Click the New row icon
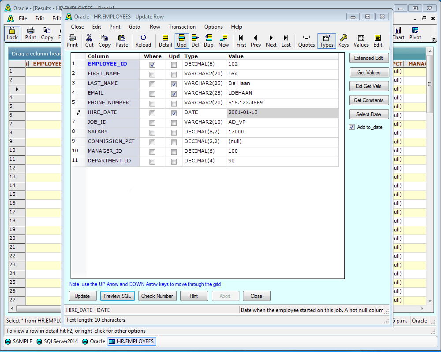Screen dimensions: 441x352 tap(224, 41)
